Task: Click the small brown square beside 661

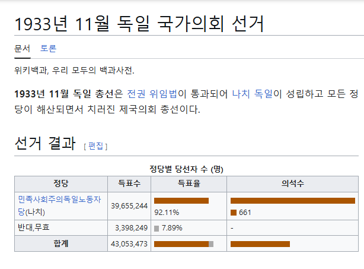Action: click(x=234, y=213)
